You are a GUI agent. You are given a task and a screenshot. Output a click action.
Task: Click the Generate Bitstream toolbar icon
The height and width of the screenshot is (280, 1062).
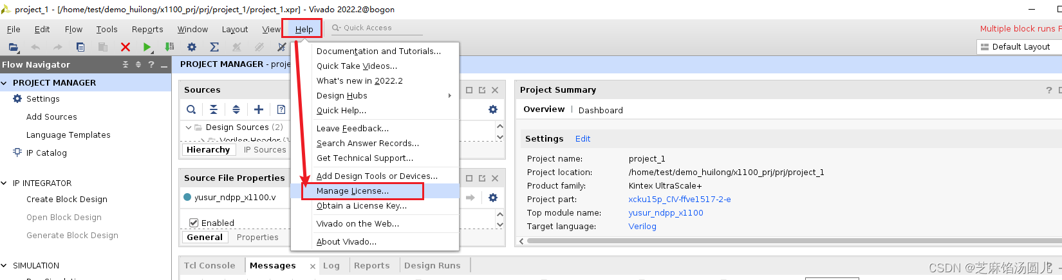(169, 47)
